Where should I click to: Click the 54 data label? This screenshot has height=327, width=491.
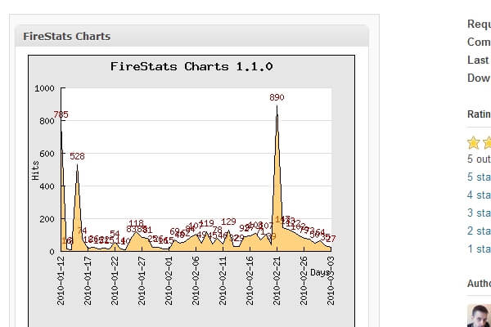click(x=115, y=234)
